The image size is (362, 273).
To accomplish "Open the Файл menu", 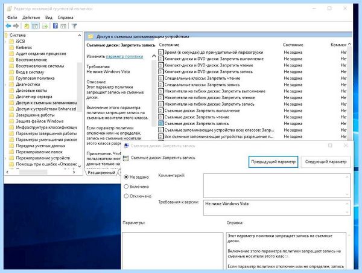I will coord(12,18).
